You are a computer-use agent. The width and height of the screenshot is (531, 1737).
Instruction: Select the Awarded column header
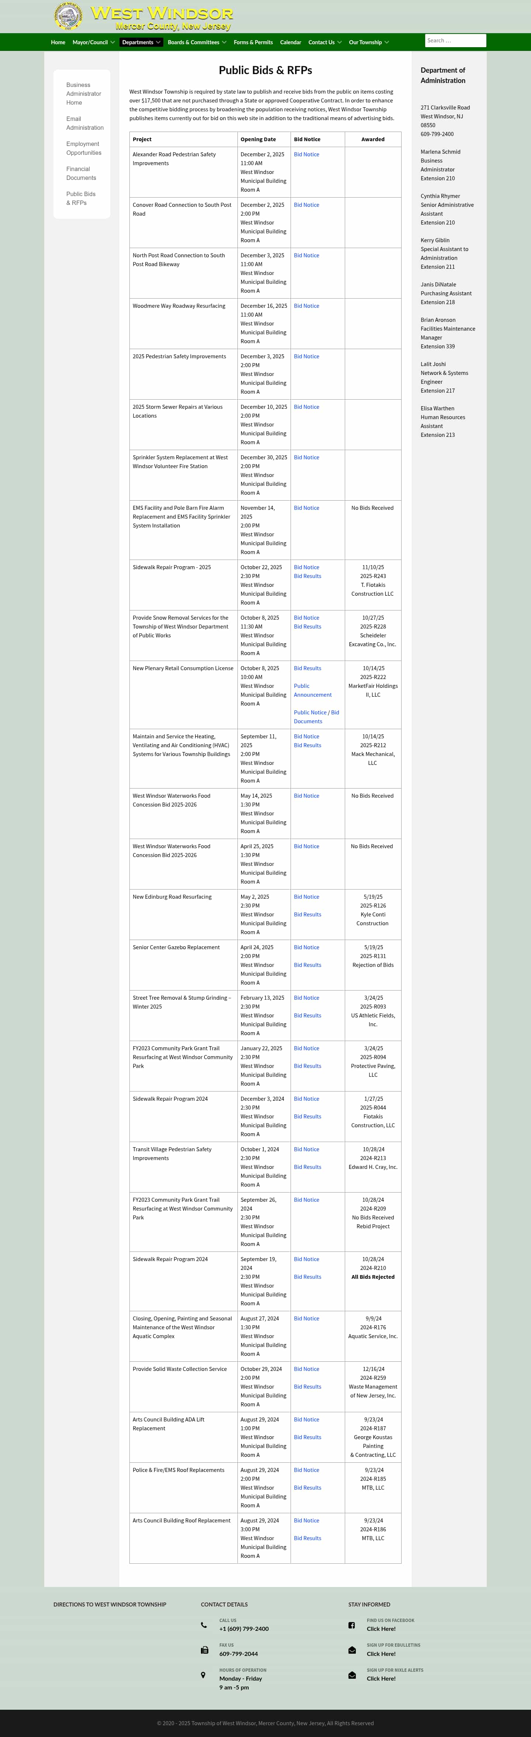pos(373,140)
